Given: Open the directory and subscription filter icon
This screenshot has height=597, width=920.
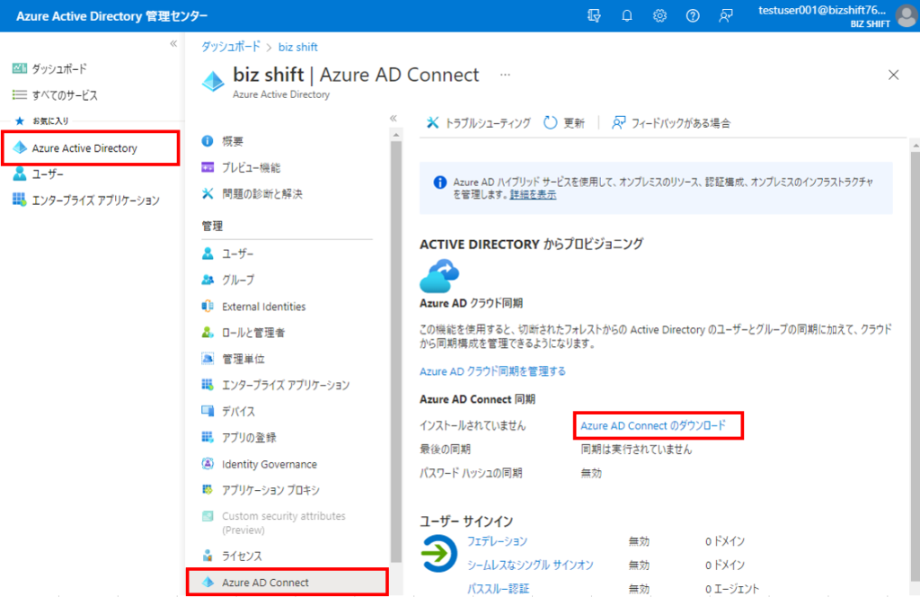Looking at the screenshot, I should pos(594,16).
